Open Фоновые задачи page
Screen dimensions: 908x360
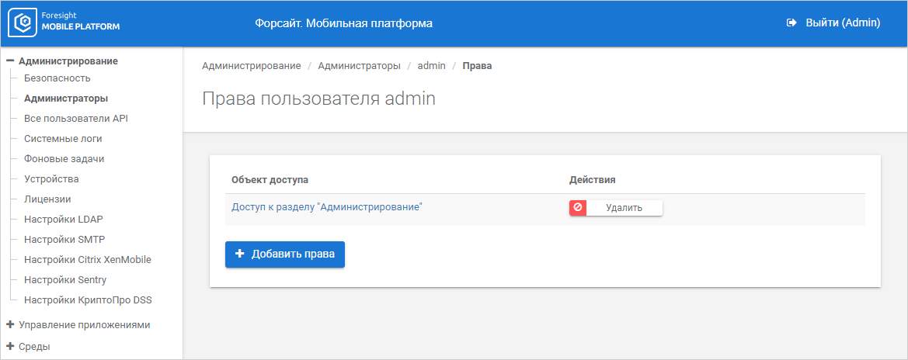(x=64, y=159)
